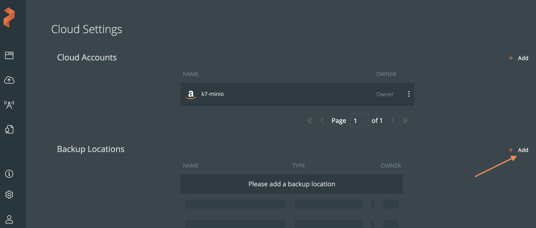Image resolution: width=536 pixels, height=228 pixels.
Task: Click the Amazon logo beside k7-minio
Action: pyautogui.click(x=191, y=94)
